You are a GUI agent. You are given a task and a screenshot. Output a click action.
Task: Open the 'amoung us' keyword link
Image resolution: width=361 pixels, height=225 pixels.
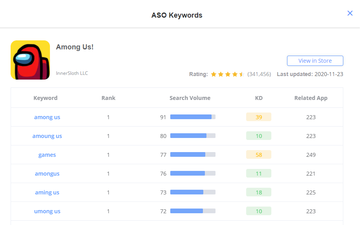(47, 136)
